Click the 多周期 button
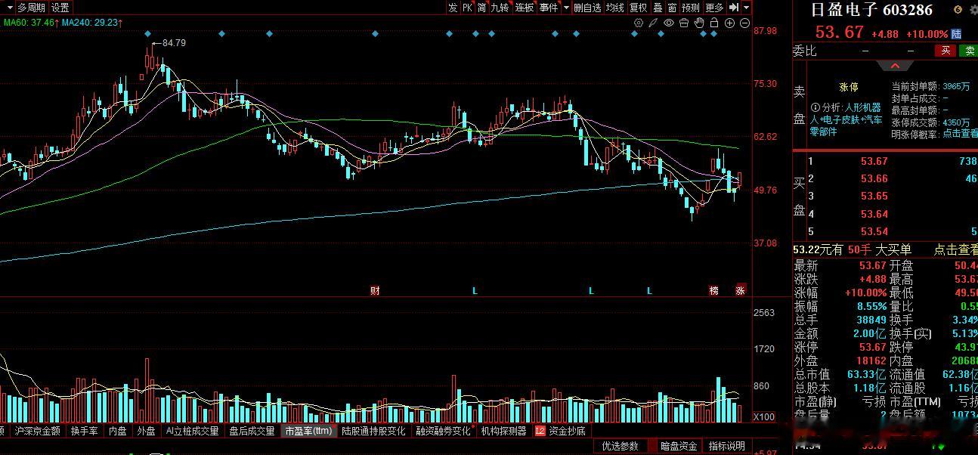The image size is (978, 455). pos(31,7)
